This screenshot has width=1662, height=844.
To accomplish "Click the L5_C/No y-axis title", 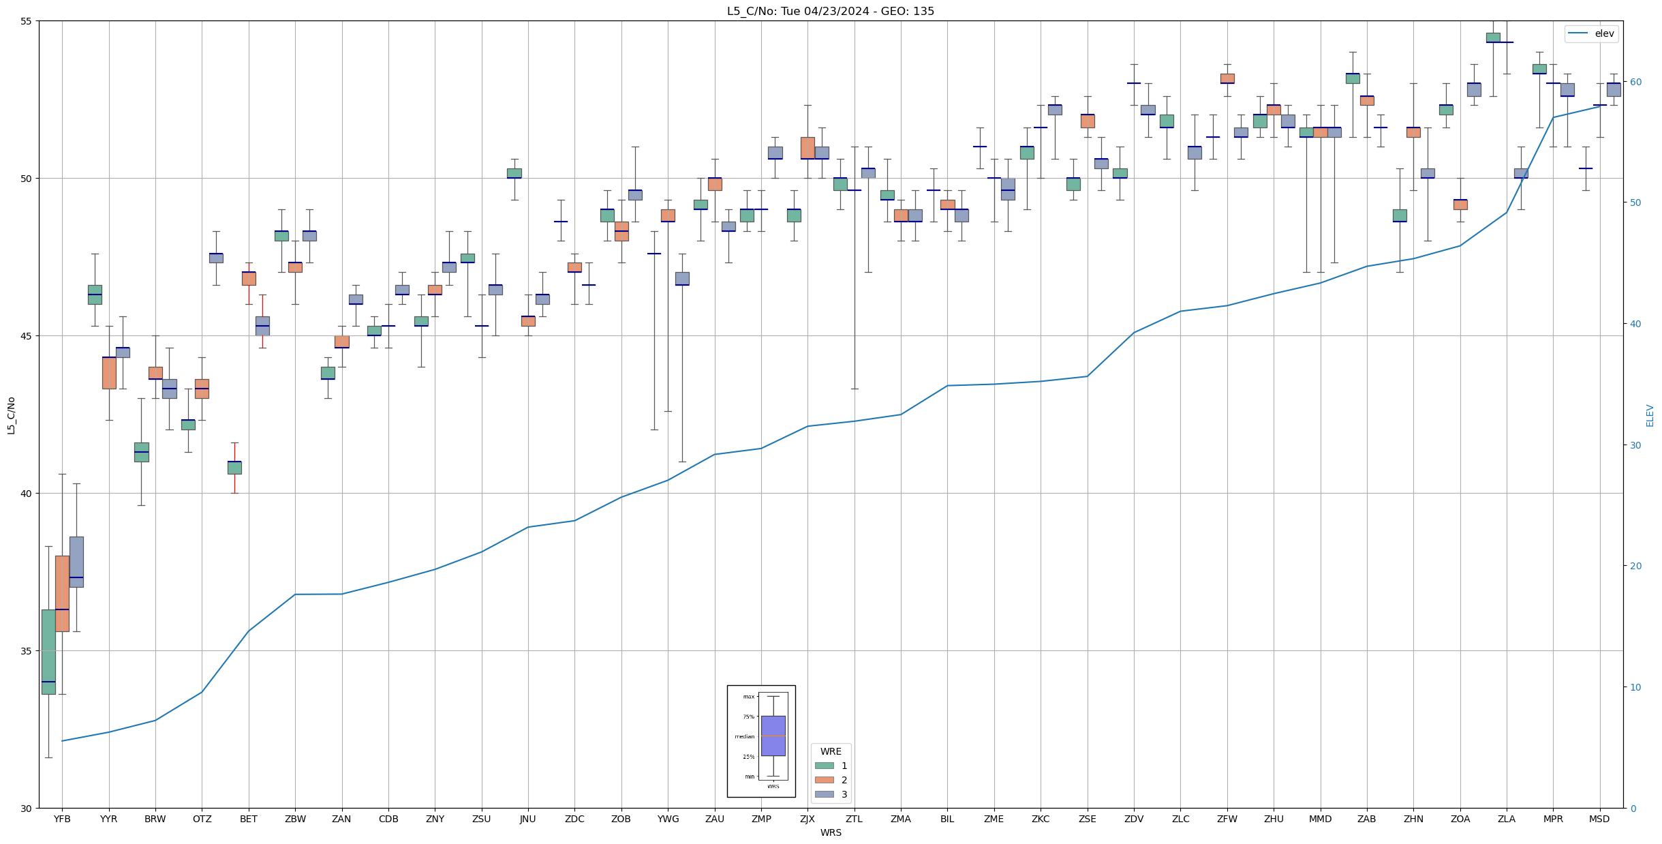I will pos(11,415).
